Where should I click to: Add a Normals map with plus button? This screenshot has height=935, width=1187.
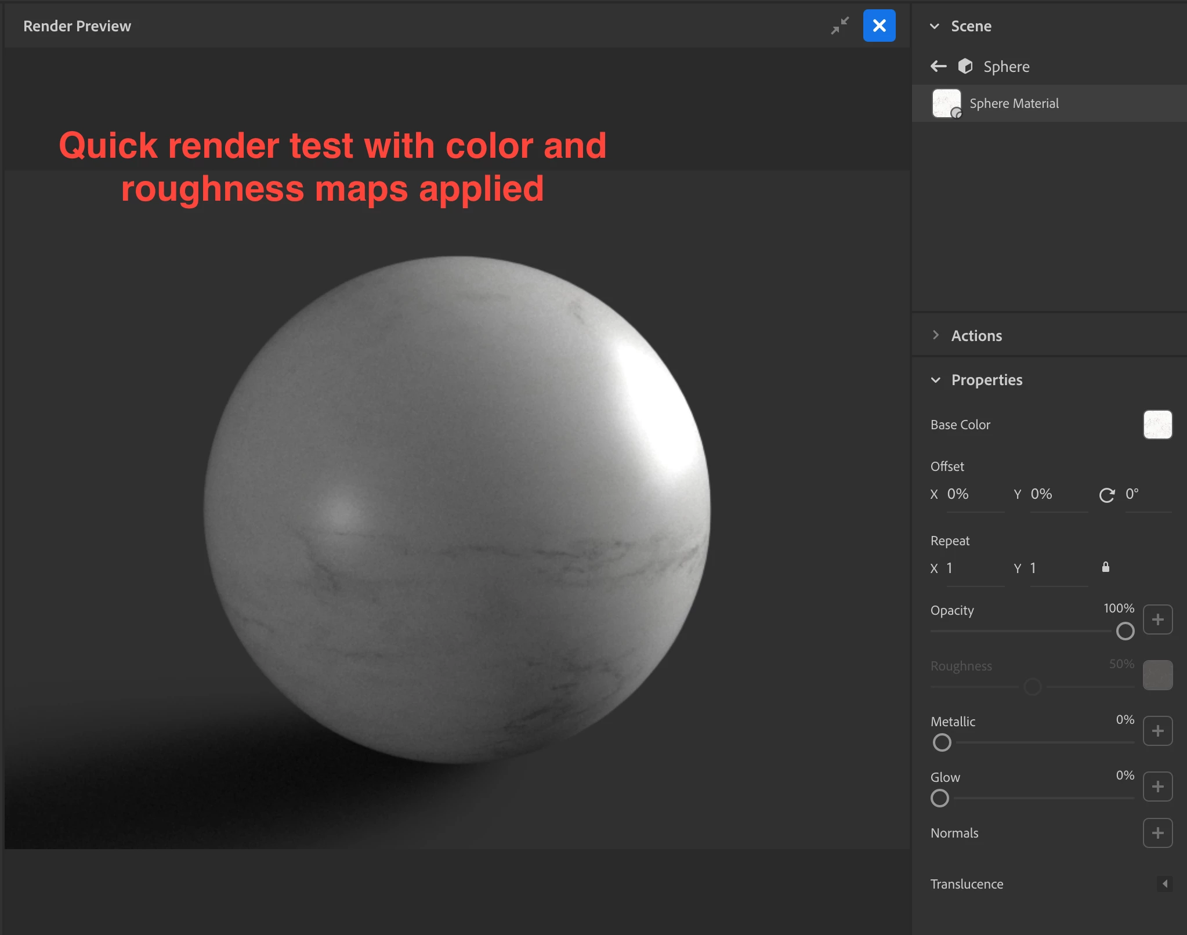point(1157,833)
